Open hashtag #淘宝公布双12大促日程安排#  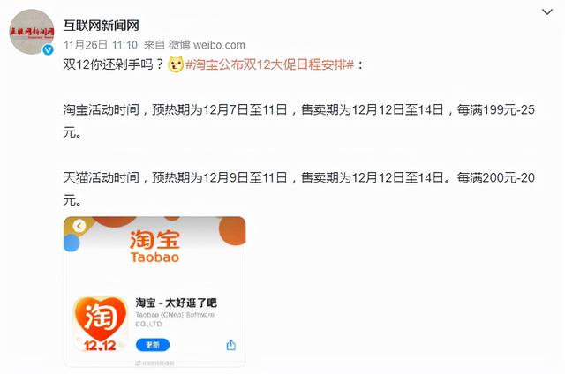pyautogui.click(x=269, y=64)
